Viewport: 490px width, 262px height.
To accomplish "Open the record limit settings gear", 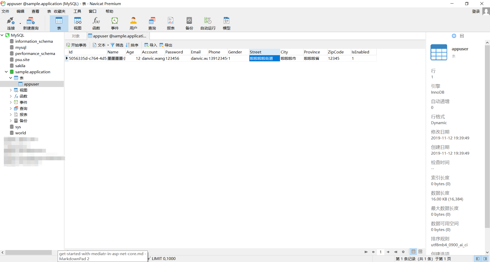I will 403,252.
